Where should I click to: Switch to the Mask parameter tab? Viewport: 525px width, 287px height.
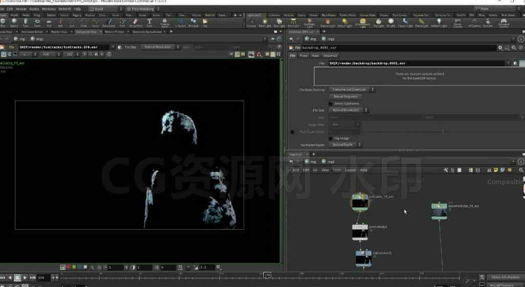pos(315,56)
